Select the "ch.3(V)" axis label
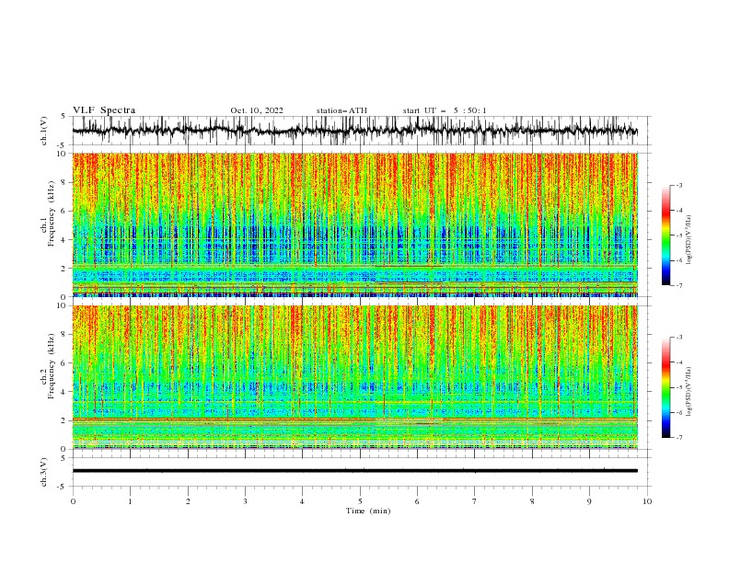 tap(44, 472)
